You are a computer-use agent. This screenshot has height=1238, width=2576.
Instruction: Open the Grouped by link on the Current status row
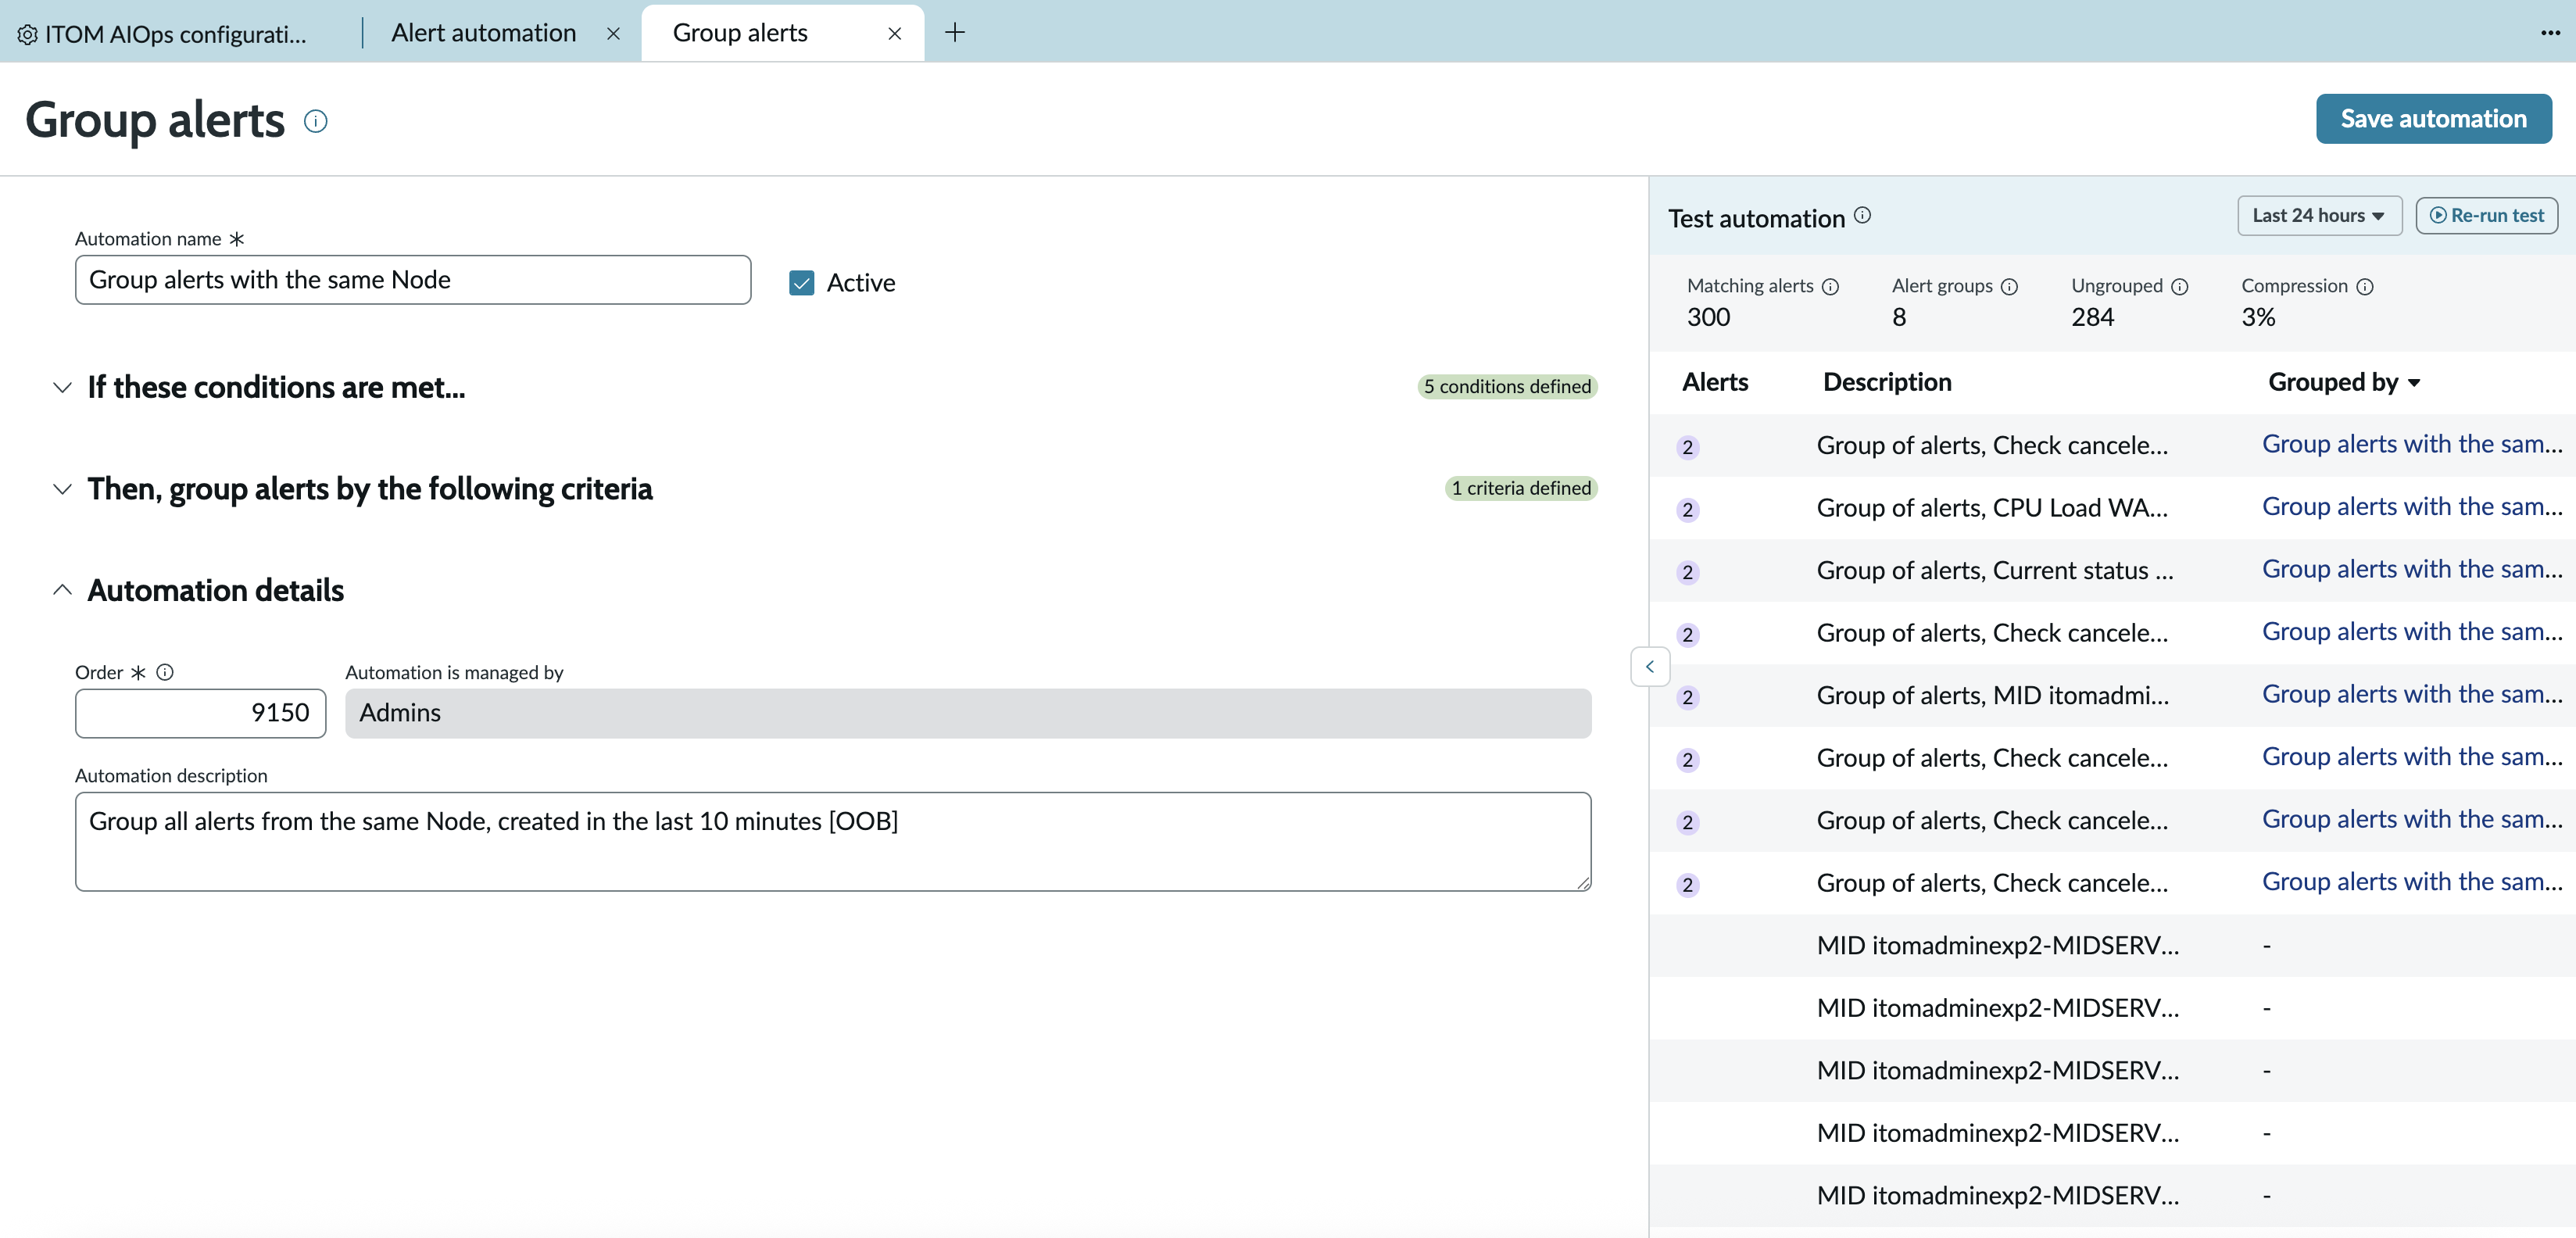(2412, 569)
